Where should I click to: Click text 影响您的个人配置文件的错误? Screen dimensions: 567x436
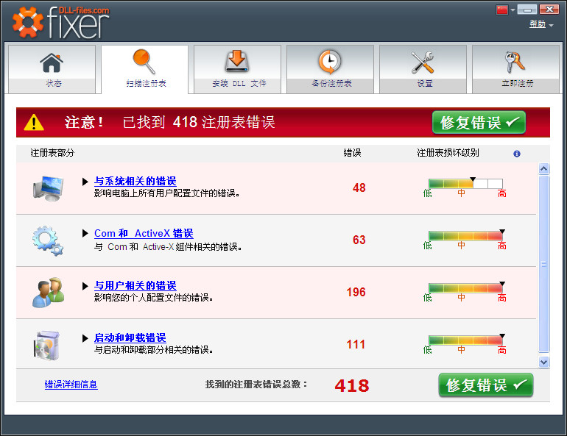click(x=153, y=298)
